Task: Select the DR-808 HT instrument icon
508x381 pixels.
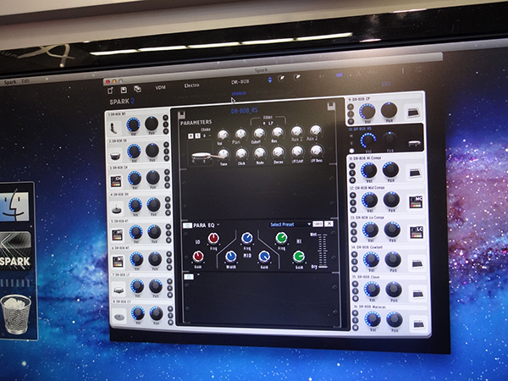Action: (117, 235)
